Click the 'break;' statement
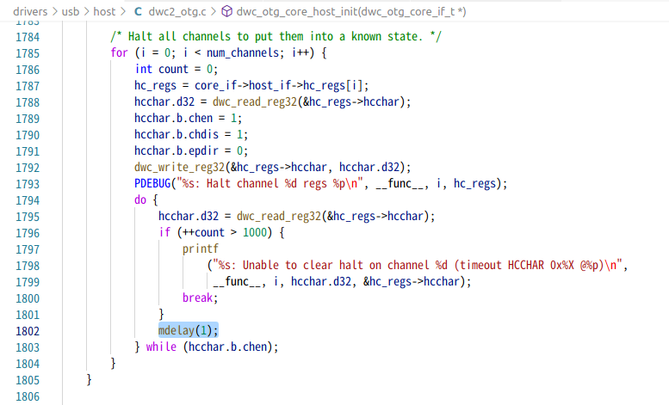Image resolution: width=669 pixels, height=405 pixels. tap(200, 298)
